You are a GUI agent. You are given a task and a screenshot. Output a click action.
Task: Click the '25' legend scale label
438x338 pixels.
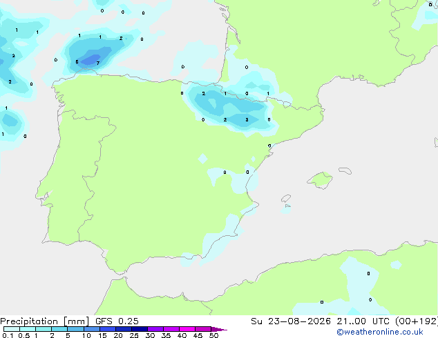click(x=134, y=335)
